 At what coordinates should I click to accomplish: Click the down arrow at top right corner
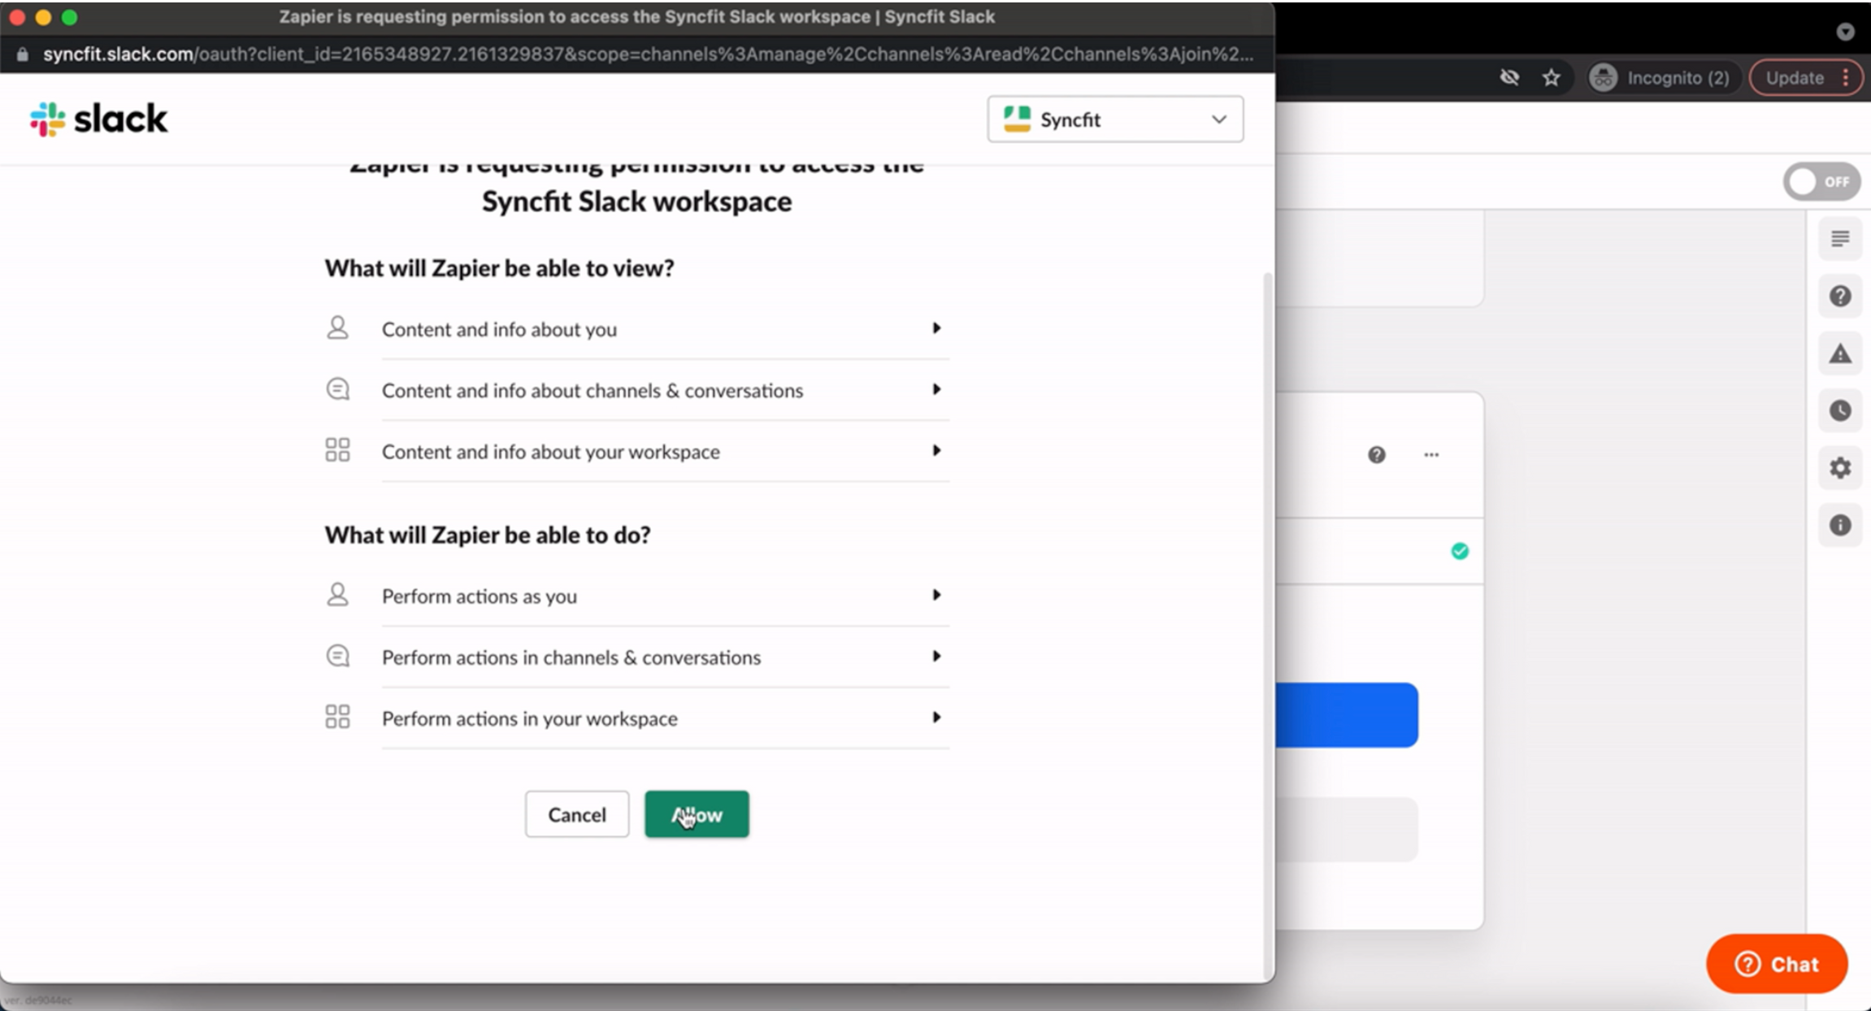[x=1845, y=32]
